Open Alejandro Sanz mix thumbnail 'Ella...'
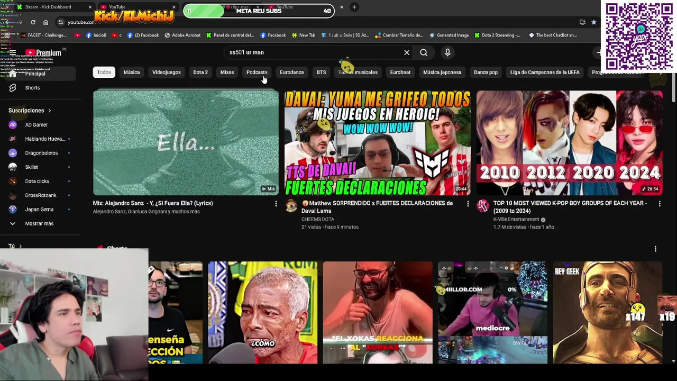677x381 pixels. point(186,143)
